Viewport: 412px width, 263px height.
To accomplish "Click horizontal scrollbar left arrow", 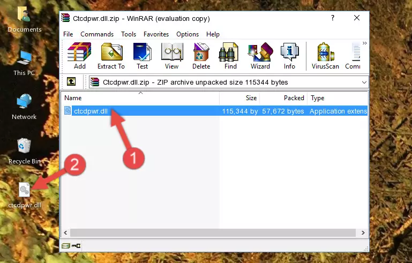I will [x=65, y=232].
